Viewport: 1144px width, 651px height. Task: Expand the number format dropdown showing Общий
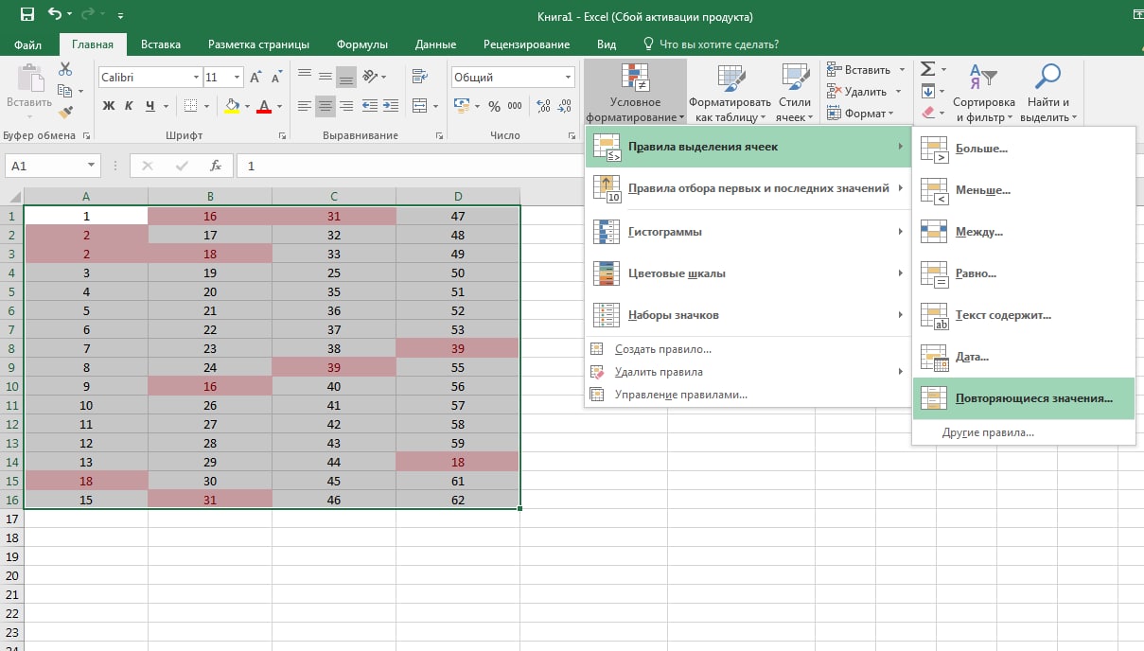568,78
